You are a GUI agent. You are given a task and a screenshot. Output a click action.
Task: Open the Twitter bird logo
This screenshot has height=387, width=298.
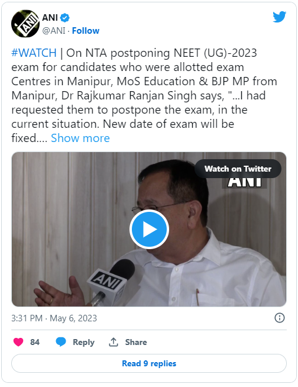pos(279,17)
